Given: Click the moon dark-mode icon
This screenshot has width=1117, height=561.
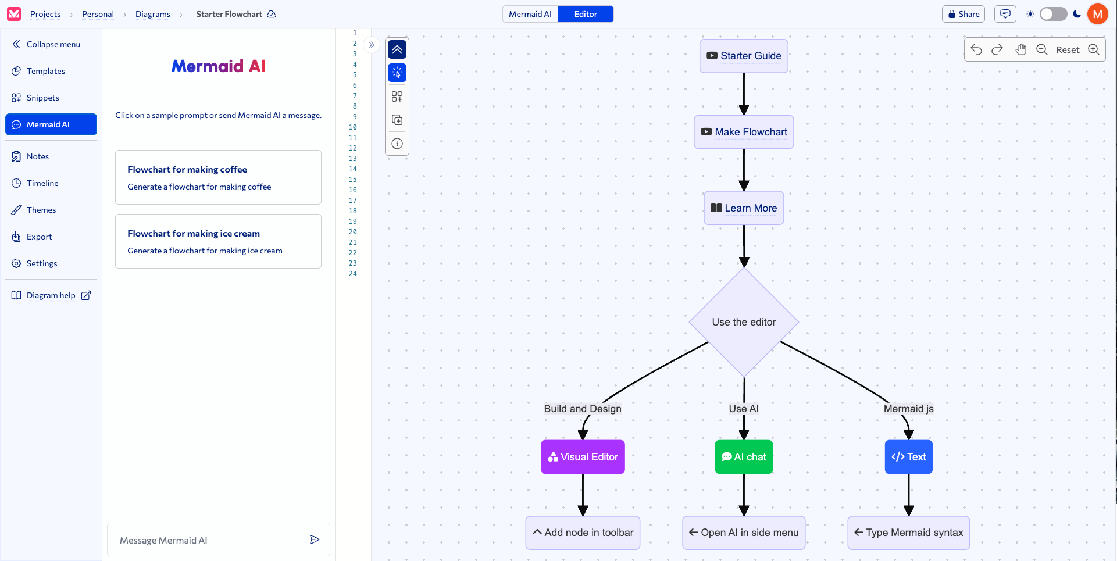Looking at the screenshot, I should (1077, 14).
